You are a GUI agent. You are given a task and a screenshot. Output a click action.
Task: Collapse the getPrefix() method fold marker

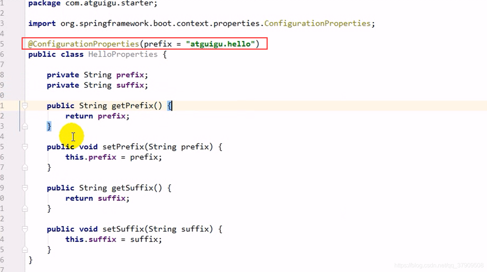(x=25, y=106)
